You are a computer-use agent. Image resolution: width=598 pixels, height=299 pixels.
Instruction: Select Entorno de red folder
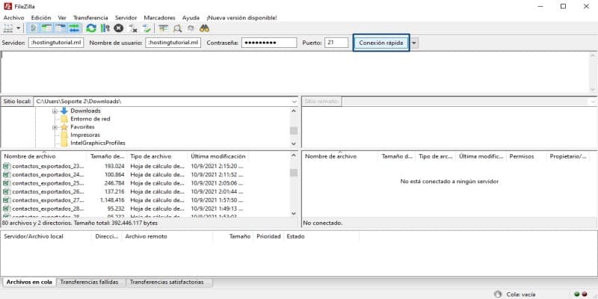(90, 119)
